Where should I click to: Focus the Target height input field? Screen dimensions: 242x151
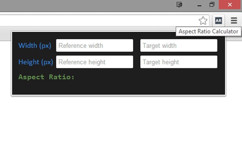(x=179, y=62)
